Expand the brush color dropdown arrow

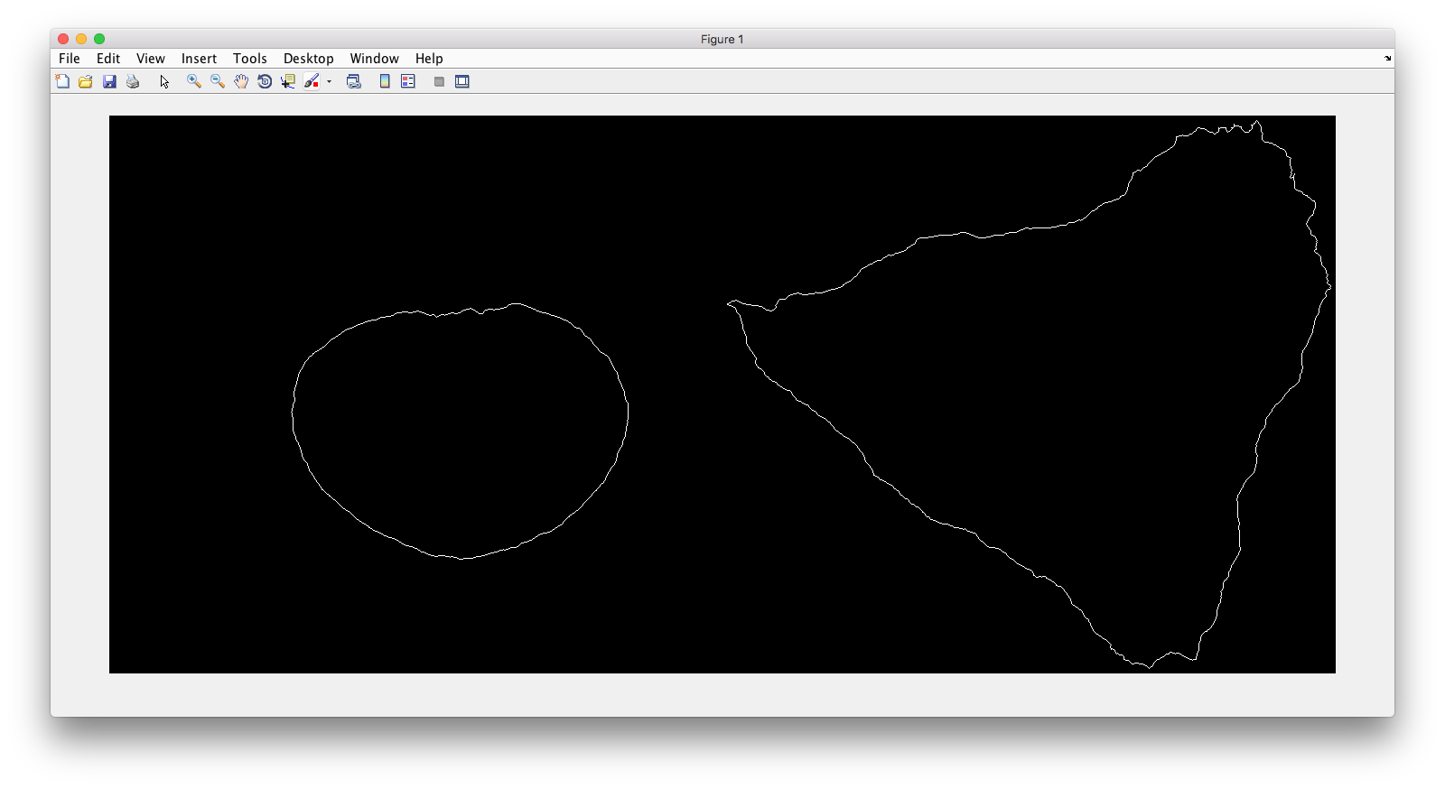point(330,81)
